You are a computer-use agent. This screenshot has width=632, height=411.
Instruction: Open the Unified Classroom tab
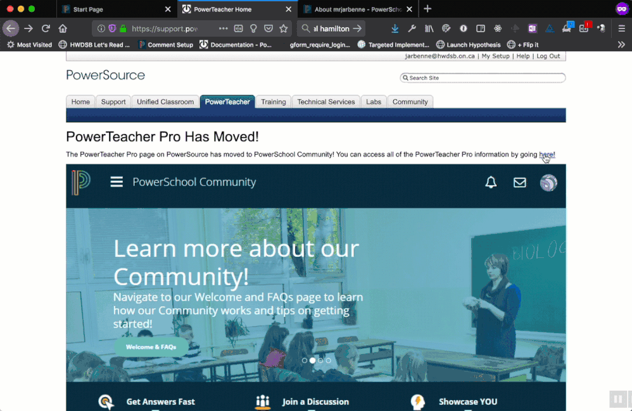point(165,102)
